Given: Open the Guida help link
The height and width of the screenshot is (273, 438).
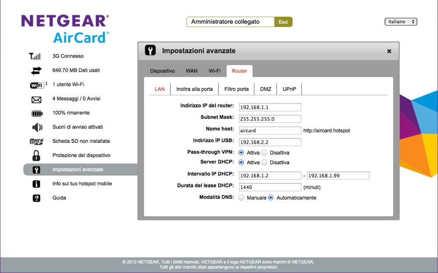Looking at the screenshot, I should [59, 198].
